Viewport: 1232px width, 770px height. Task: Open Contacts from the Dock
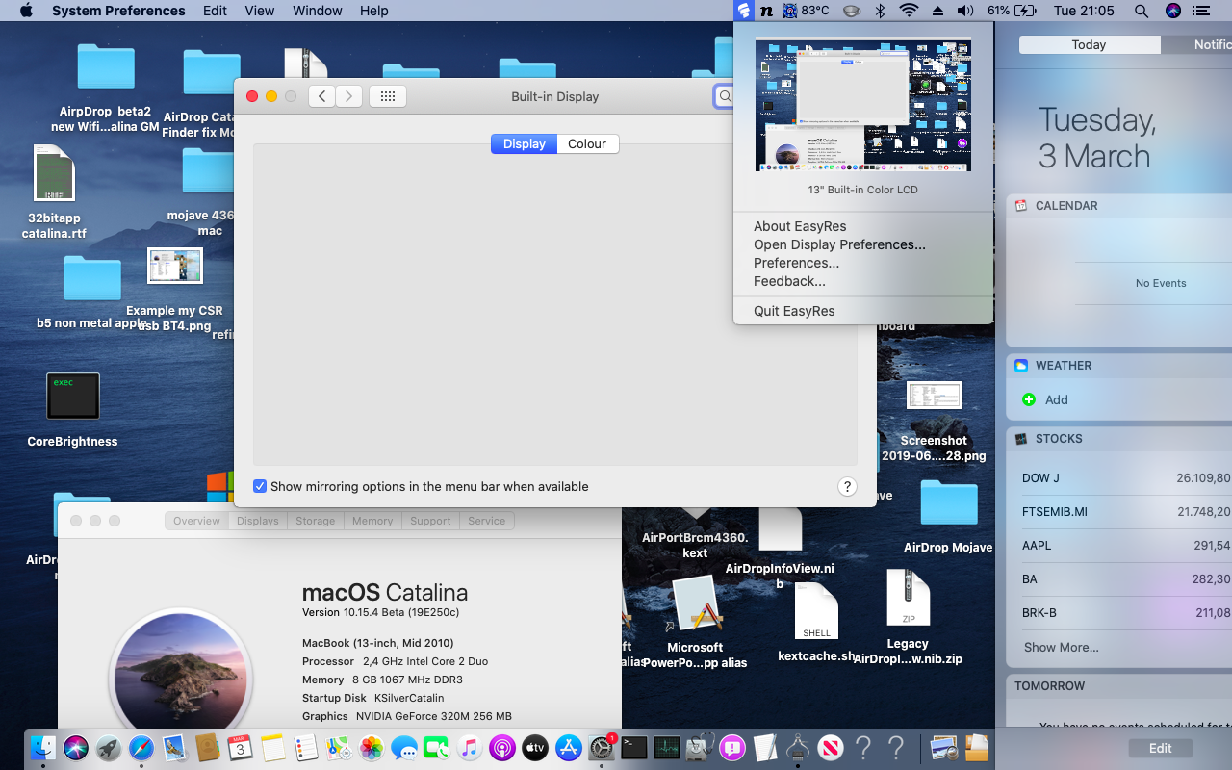click(207, 747)
